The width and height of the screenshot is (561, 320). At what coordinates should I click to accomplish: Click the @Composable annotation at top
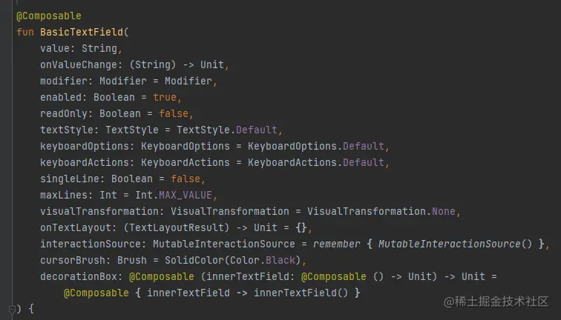coord(49,16)
